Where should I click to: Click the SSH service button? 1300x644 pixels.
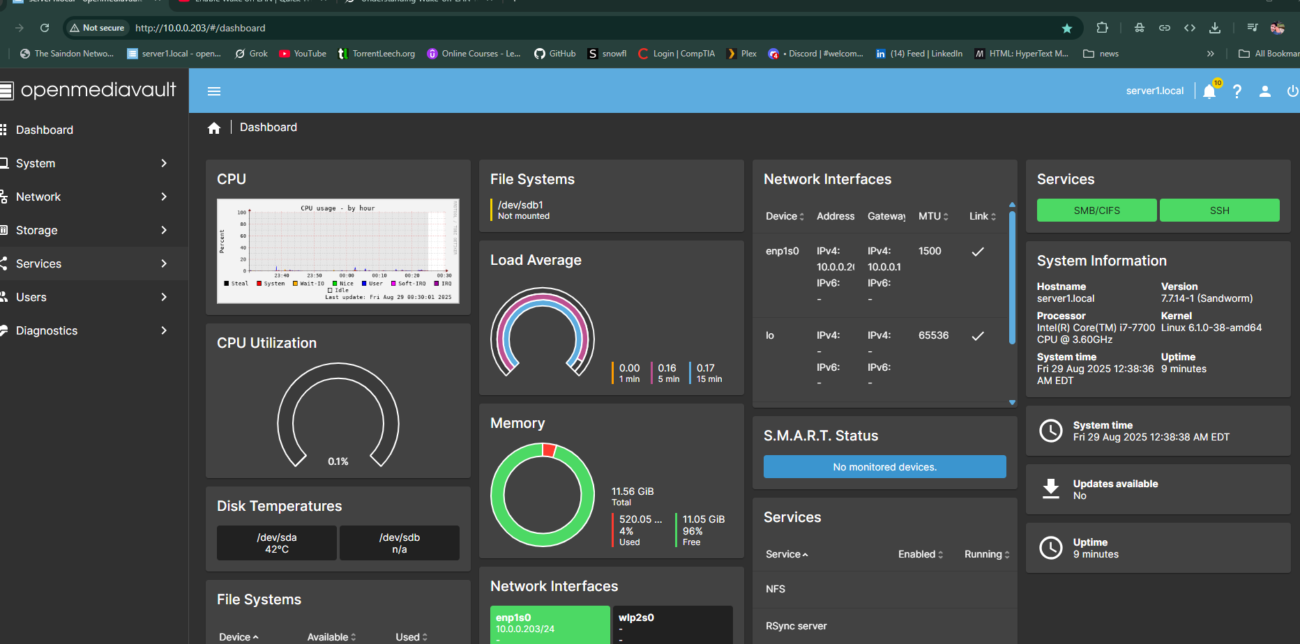[x=1219, y=210]
